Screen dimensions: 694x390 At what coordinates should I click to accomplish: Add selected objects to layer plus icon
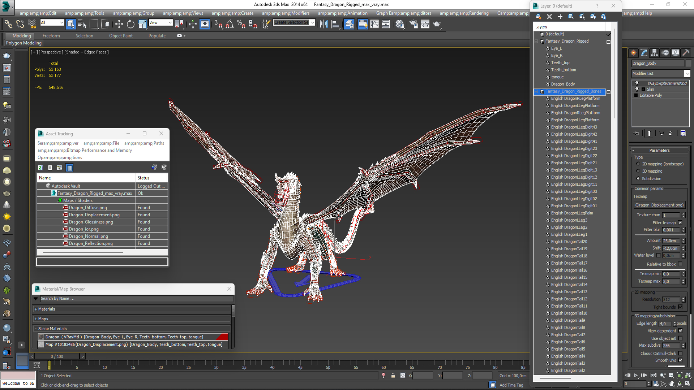coord(560,17)
